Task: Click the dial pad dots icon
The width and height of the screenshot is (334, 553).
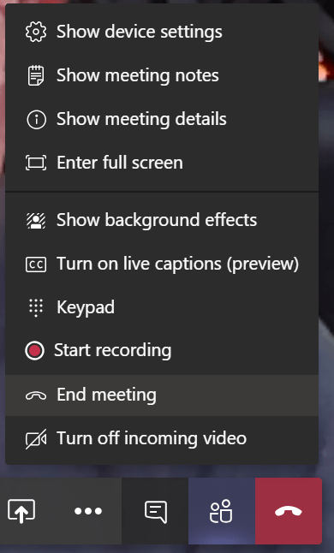Action: tap(36, 307)
